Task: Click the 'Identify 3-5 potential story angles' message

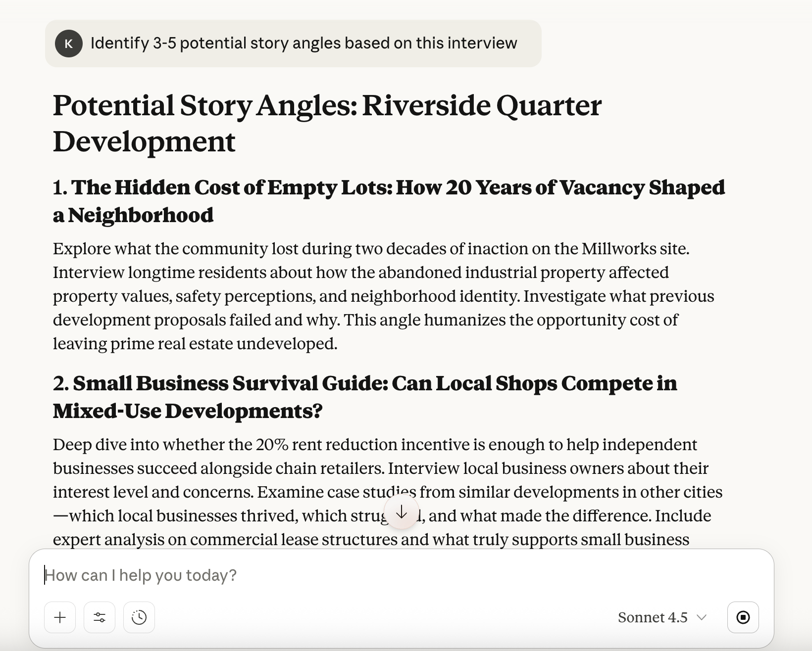Action: (304, 44)
